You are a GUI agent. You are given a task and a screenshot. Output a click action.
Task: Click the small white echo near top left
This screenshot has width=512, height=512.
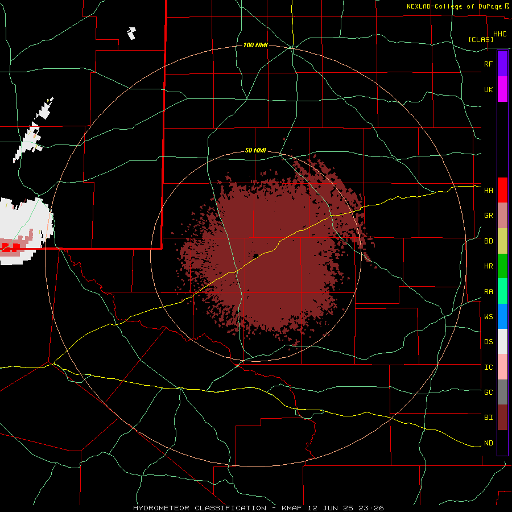(131, 34)
